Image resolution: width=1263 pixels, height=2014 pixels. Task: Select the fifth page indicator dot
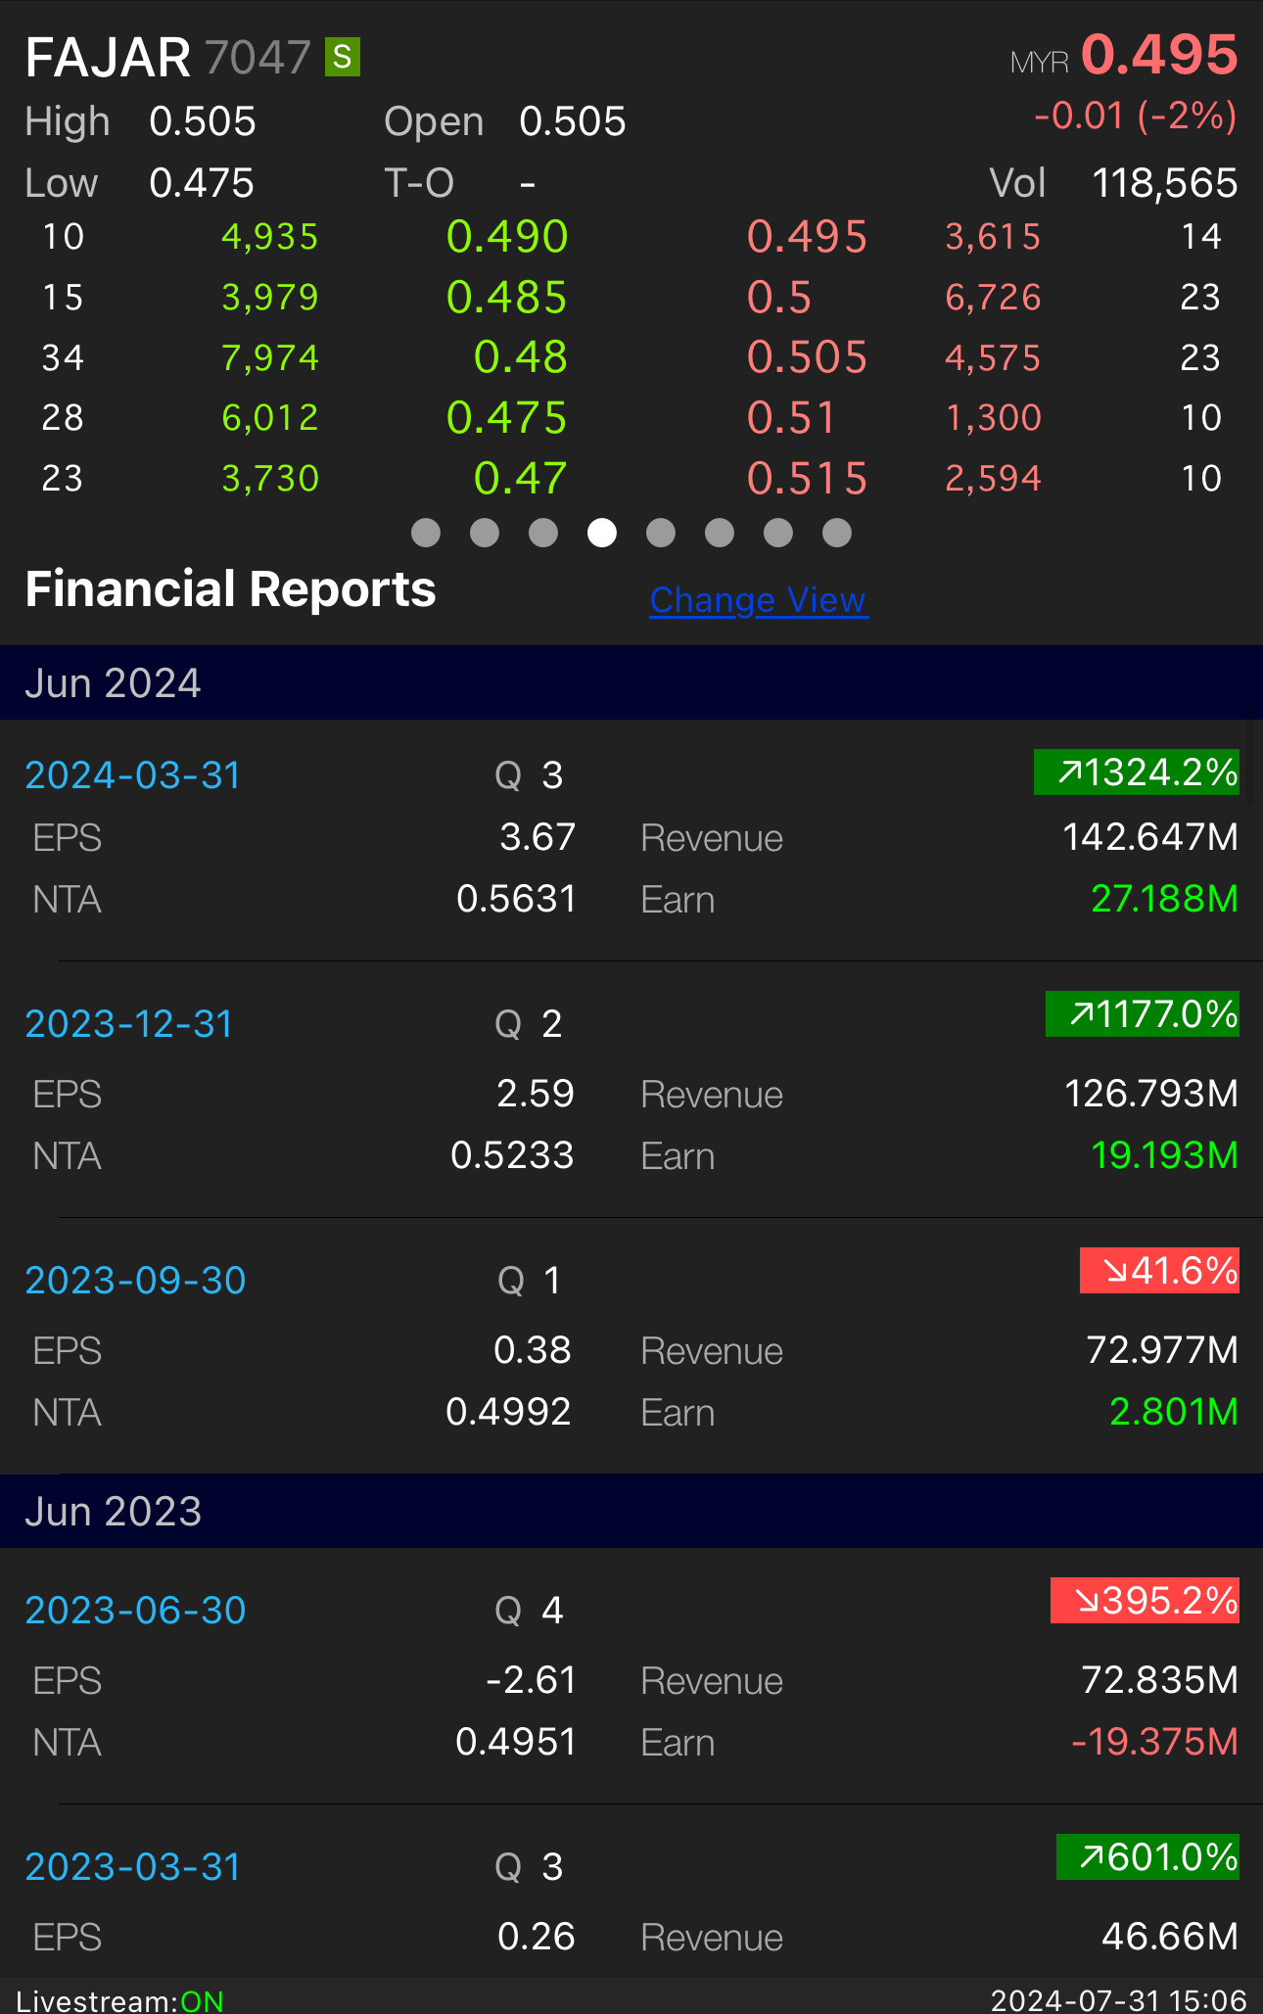coord(661,533)
